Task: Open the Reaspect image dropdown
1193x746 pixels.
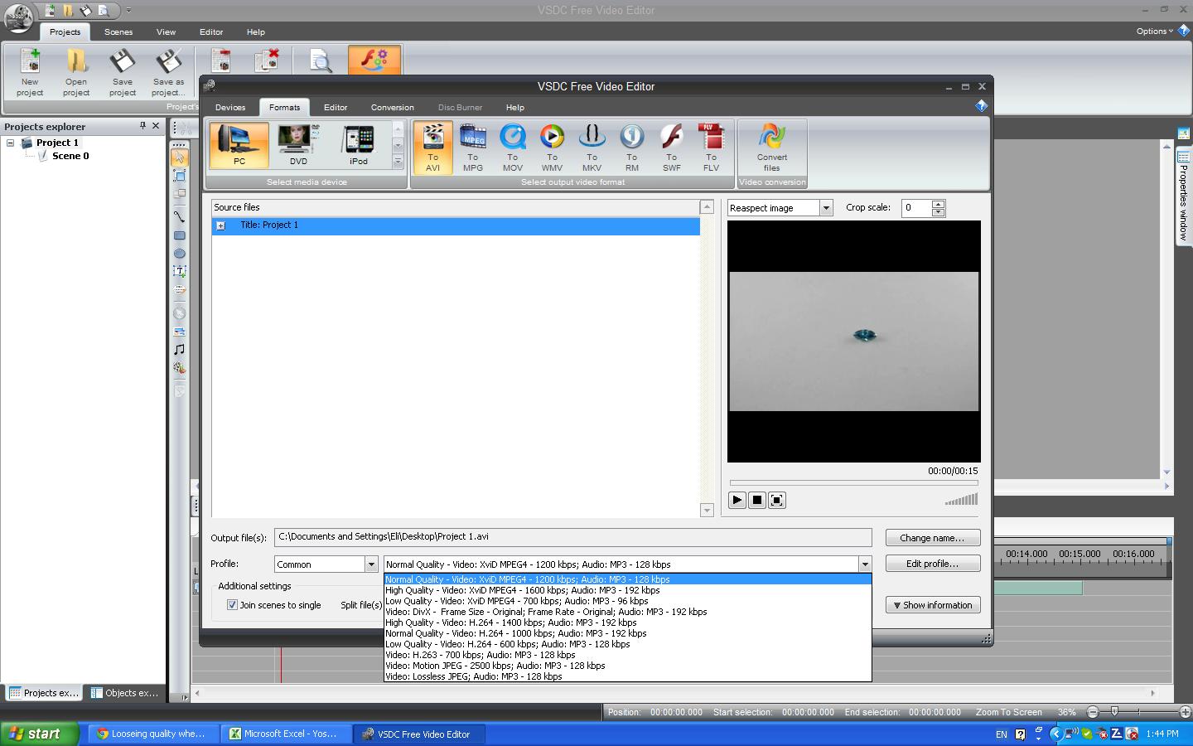Action: pos(825,208)
